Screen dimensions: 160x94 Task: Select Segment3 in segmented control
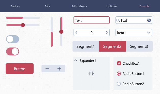pyautogui.click(x=139, y=46)
